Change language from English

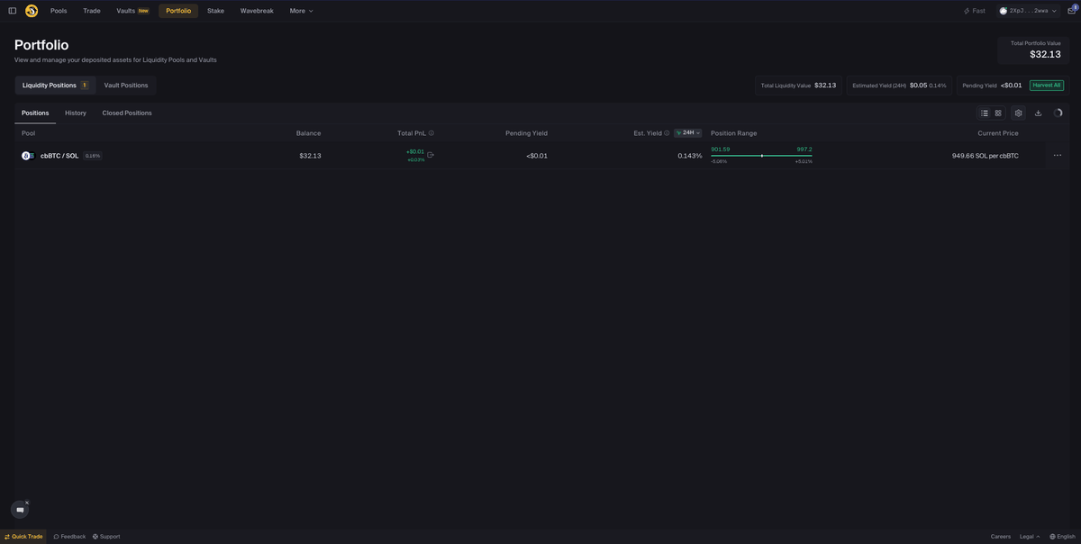(x=1063, y=537)
